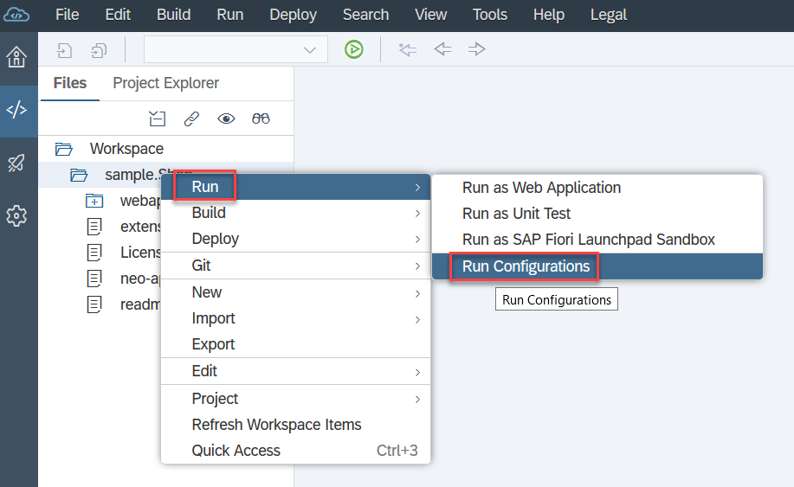Expand the webapp folder icon
This screenshot has height=487, width=794.
pyautogui.click(x=94, y=201)
